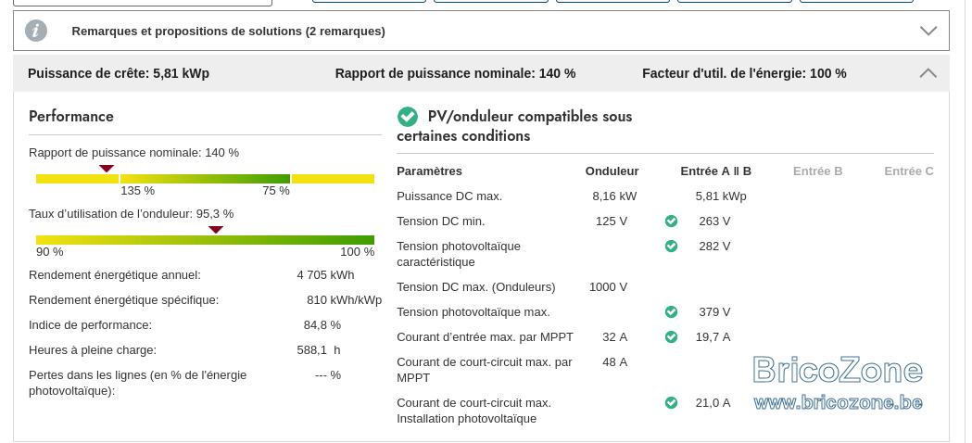Click the 8,16 kW inverter DC power value
The width and height of the screenshot is (972, 443).
614,196
